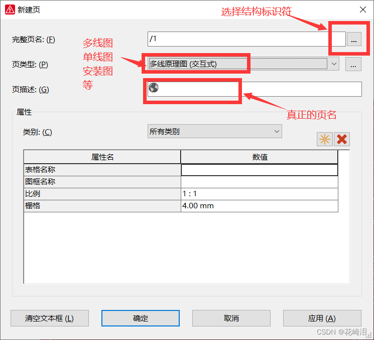Click the 应用 (A) button
Image resolution: width=374 pixels, height=340 pixels.
click(322, 318)
